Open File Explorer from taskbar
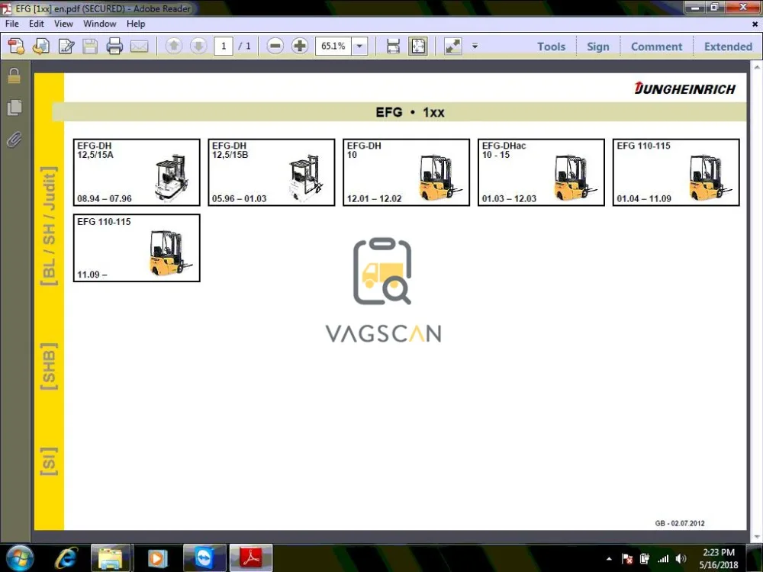This screenshot has width=763, height=572. 110,558
